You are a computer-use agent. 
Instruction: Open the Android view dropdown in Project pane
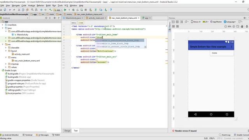coord(14,18)
